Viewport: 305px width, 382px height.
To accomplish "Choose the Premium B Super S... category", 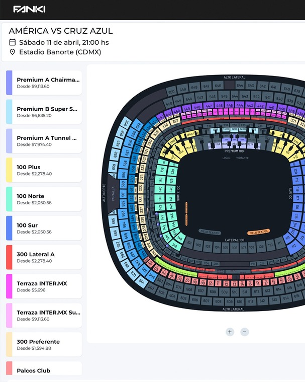I will tap(48, 112).
